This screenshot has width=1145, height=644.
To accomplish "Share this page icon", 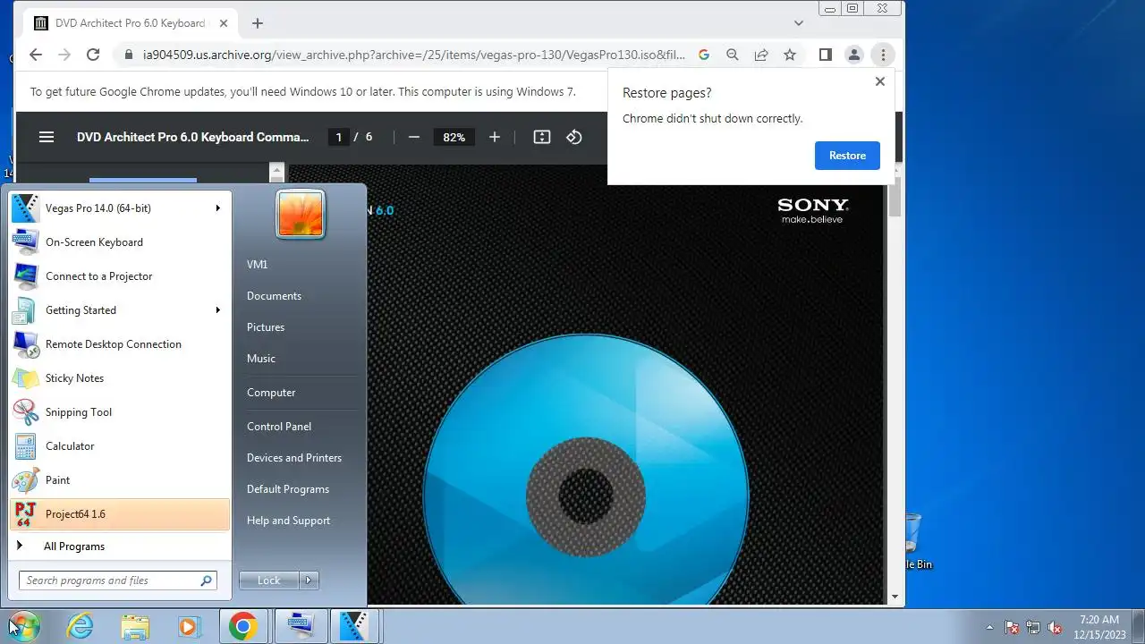I will coord(761,55).
